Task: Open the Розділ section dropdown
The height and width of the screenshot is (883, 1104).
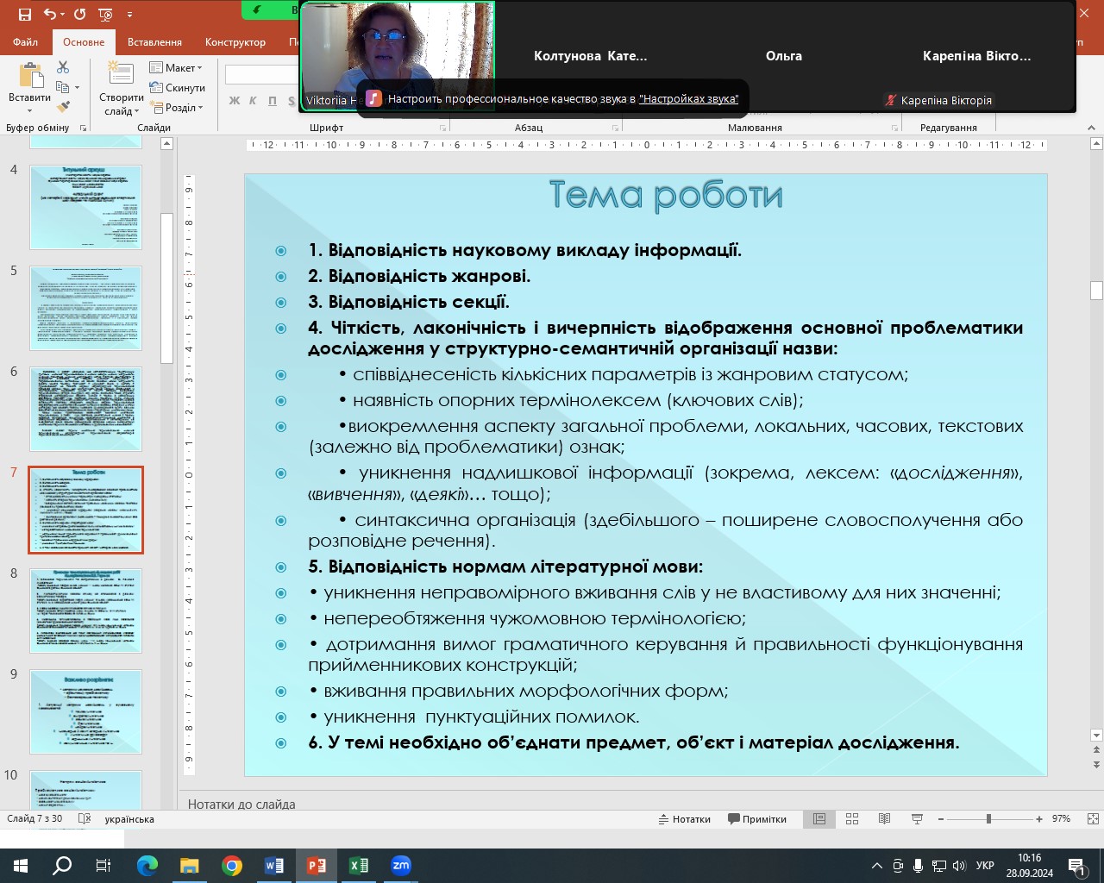Action: [177, 108]
